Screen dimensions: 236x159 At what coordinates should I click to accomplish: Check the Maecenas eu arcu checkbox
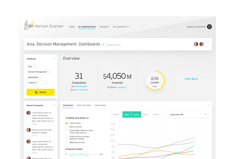tap(67, 143)
